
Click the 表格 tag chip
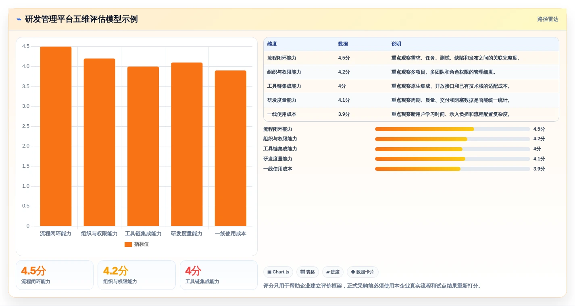(x=308, y=272)
